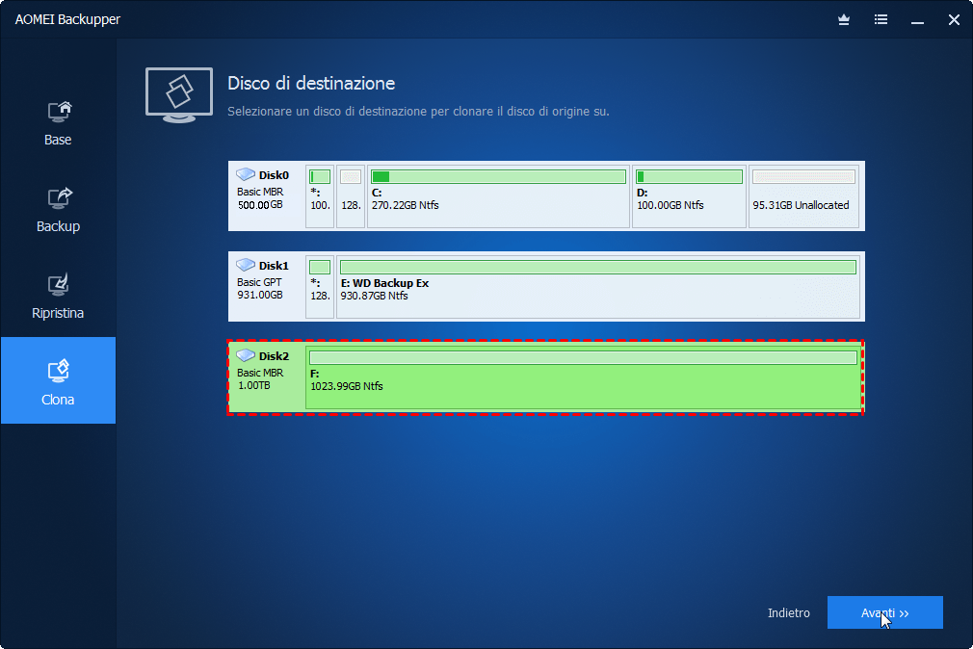Click the Disk2 drive icon
Image resolution: width=973 pixels, height=649 pixels.
click(x=246, y=355)
